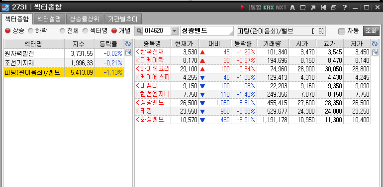
Task: Select the 디케이락 stock row
Action: tap(253, 60)
